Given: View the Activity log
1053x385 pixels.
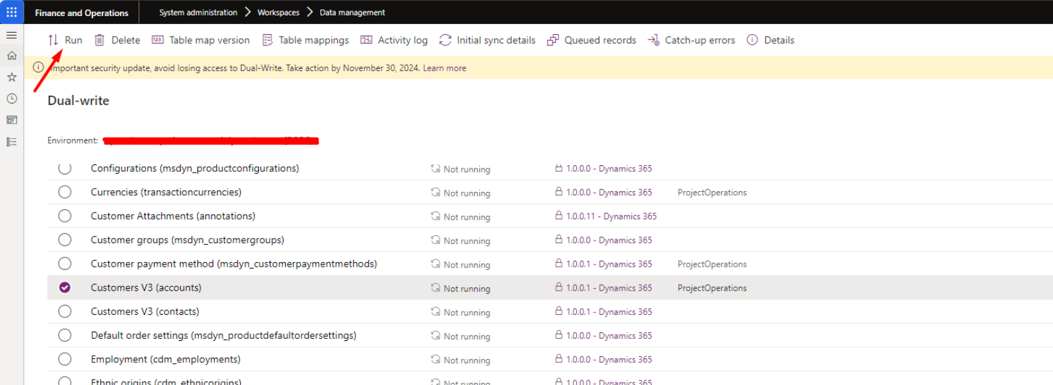Looking at the screenshot, I should [394, 40].
